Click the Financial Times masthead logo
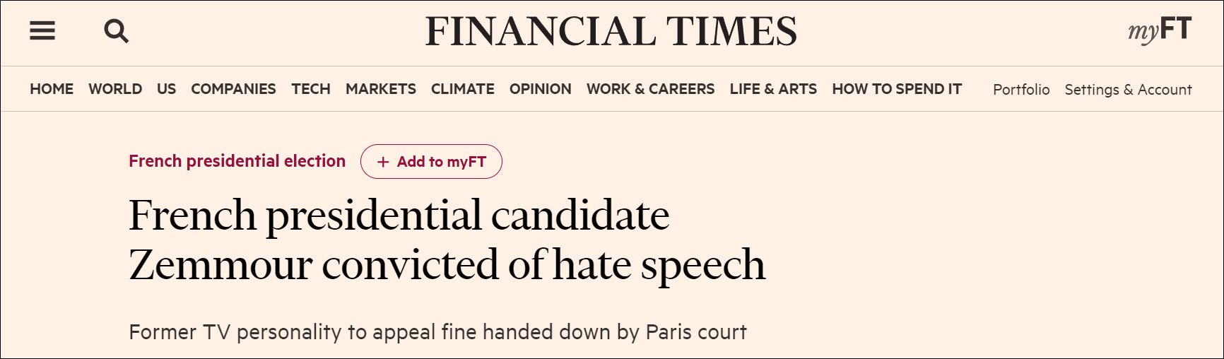This screenshot has width=1224, height=359. point(611,32)
